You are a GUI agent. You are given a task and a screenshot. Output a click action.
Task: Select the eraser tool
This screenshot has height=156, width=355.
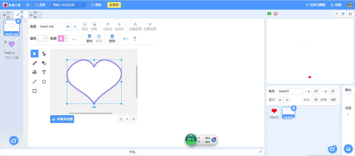click(x=44, y=63)
